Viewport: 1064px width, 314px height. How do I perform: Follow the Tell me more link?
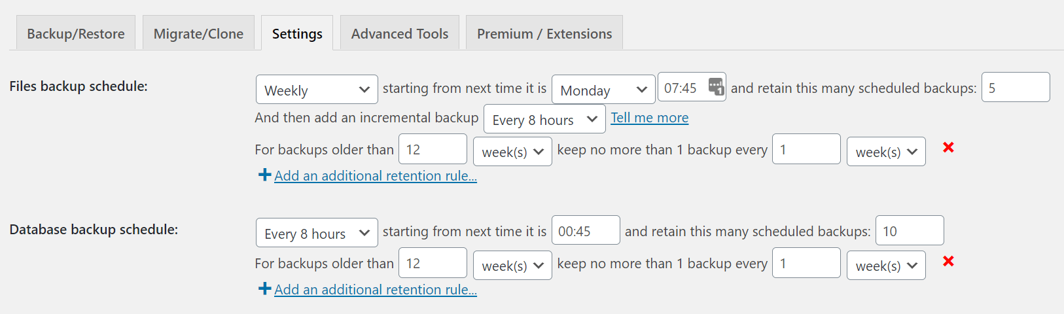pyautogui.click(x=649, y=118)
